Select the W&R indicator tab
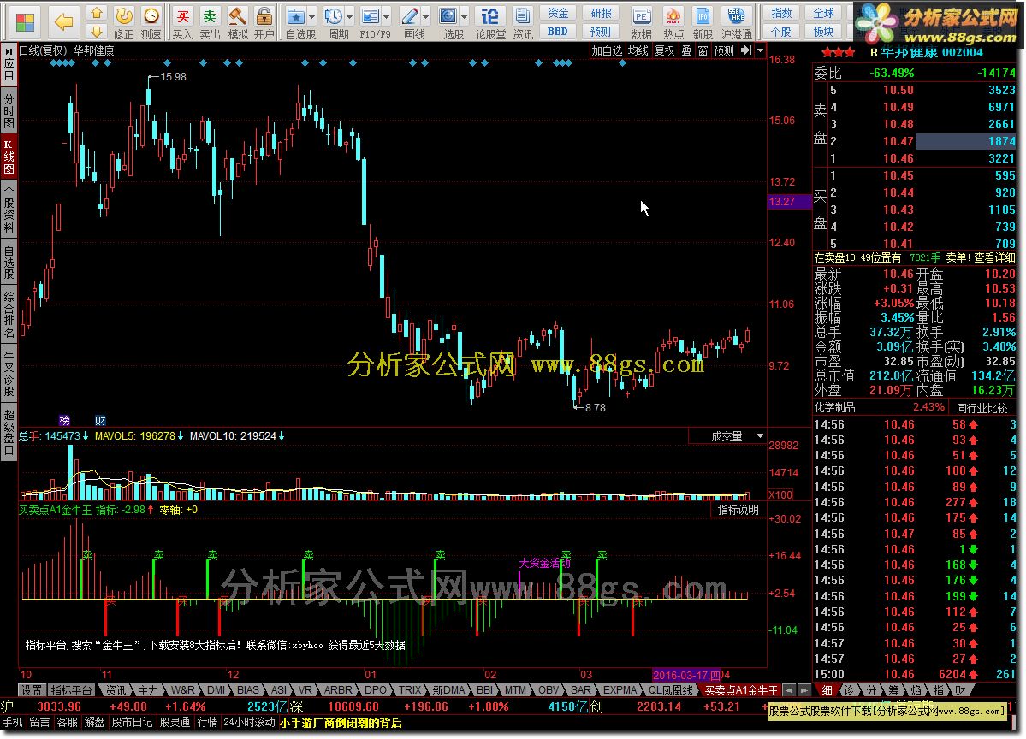This screenshot has height=739, width=1026. coord(182,690)
